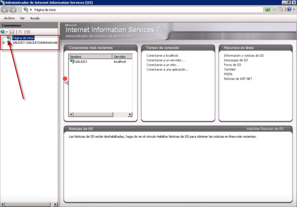Open the Archivo menu
The height and width of the screenshot is (207, 297).
click(9, 18)
